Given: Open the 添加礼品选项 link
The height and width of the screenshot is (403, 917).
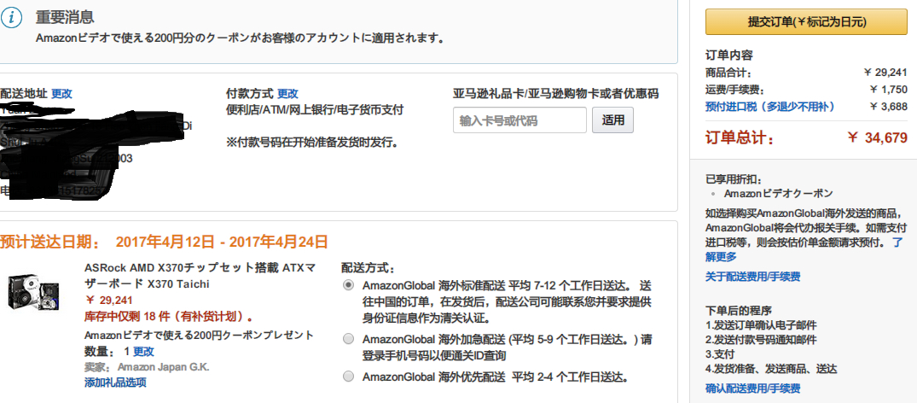Looking at the screenshot, I should tap(115, 382).
